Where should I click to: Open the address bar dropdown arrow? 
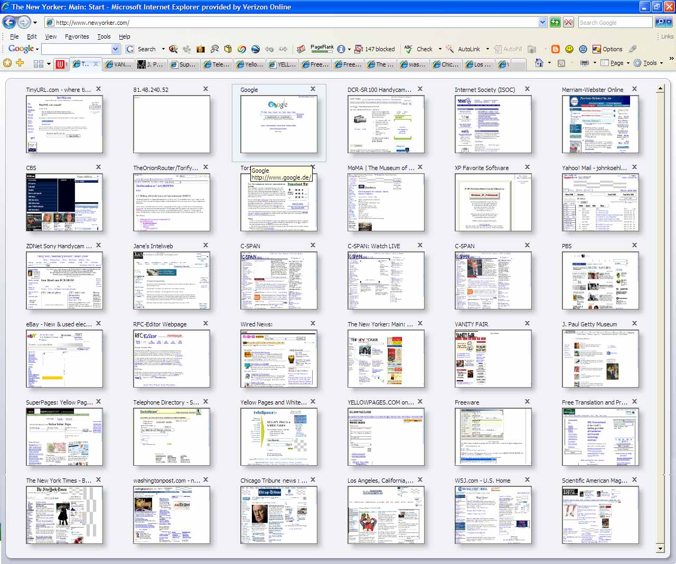pos(543,22)
